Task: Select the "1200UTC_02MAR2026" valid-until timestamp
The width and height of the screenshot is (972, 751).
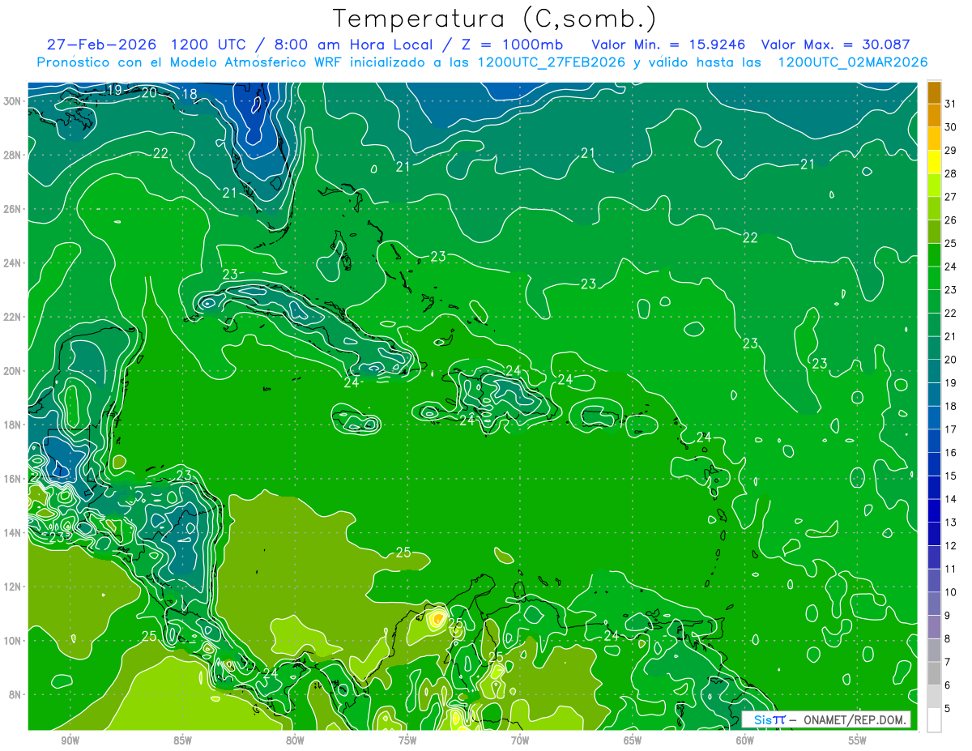Action: (853, 62)
